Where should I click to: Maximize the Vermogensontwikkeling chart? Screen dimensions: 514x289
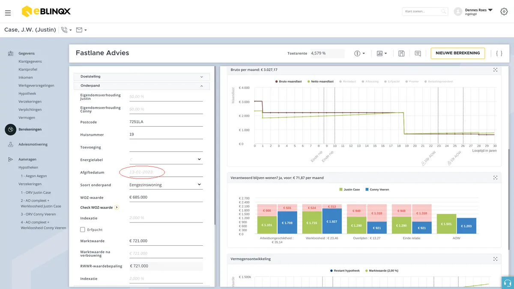[495, 259]
